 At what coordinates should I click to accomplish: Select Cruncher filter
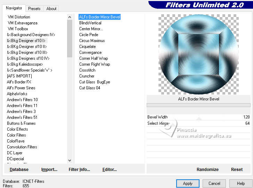(87, 76)
